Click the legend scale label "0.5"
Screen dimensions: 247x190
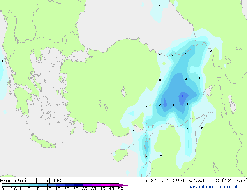pos(13,188)
